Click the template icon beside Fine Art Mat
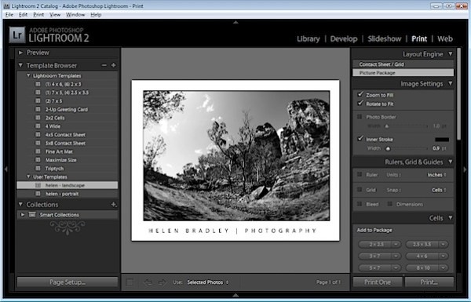The width and height of the screenshot is (471, 302). click(38, 151)
